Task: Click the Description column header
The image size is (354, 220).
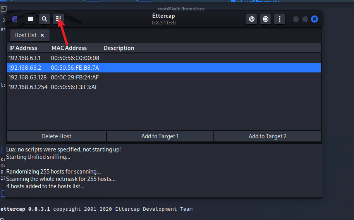Action: 211,48
